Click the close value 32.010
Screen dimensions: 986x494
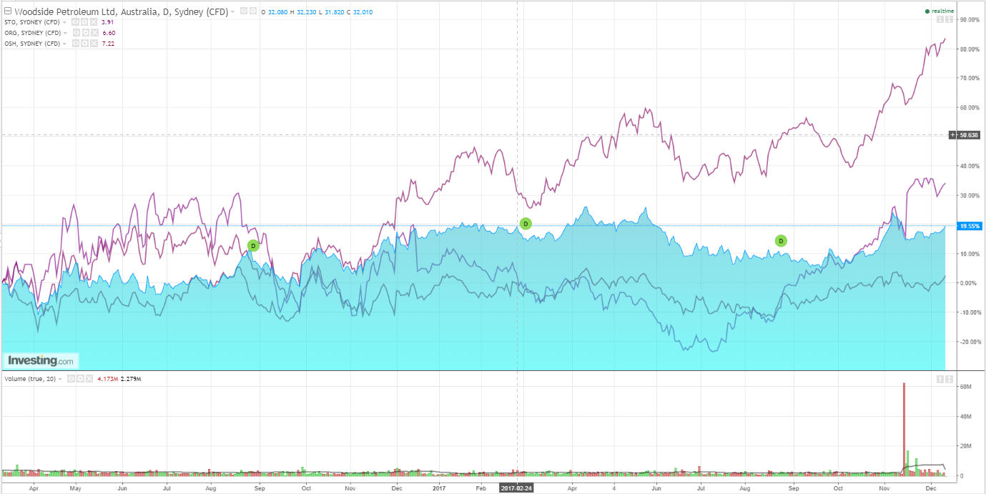(363, 12)
